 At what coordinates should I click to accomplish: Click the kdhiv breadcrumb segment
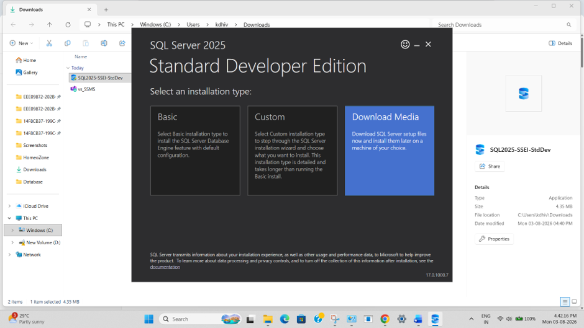click(x=222, y=25)
